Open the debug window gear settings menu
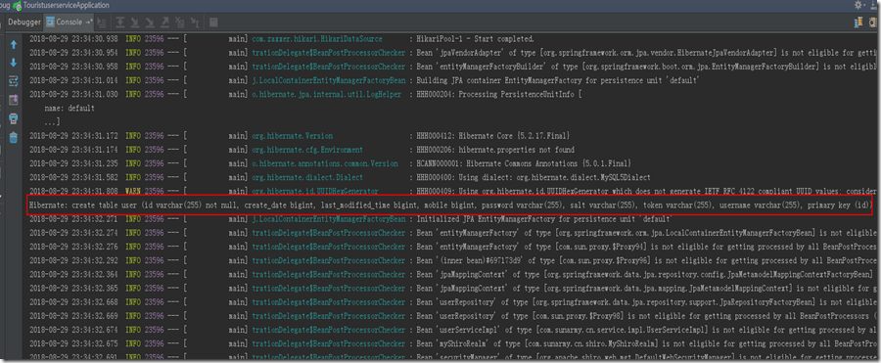881x363 pixels. [860, 5]
